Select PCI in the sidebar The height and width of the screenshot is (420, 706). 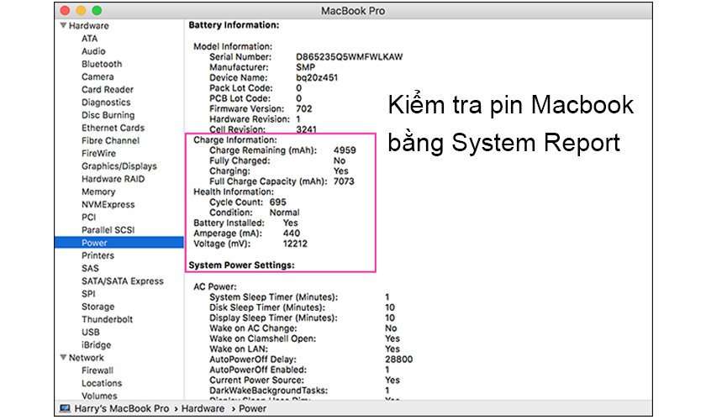(x=89, y=217)
